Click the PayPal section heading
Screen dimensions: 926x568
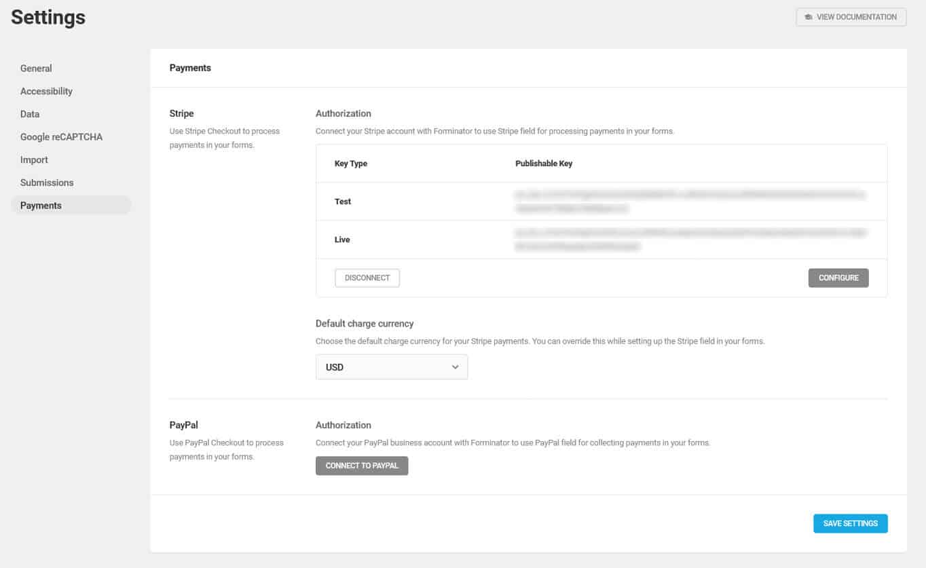click(x=184, y=425)
